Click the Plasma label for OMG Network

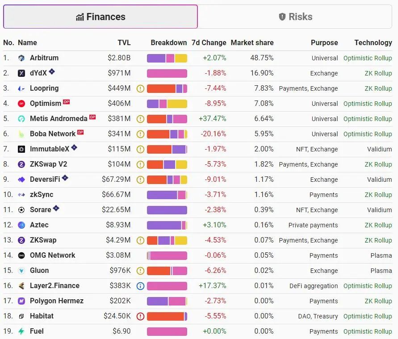(x=381, y=255)
